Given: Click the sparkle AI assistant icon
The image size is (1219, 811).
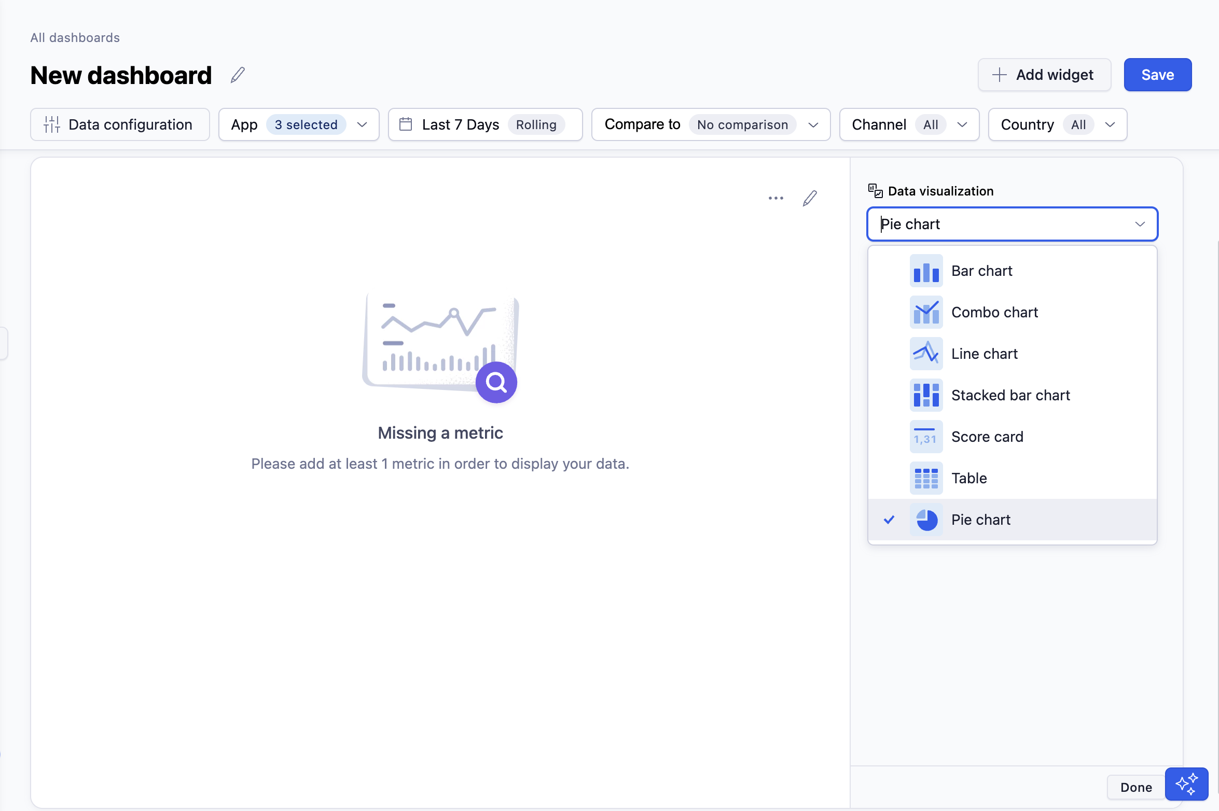Looking at the screenshot, I should [x=1186, y=784].
